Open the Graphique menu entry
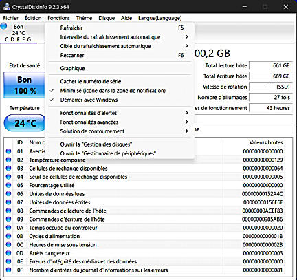This screenshot has height=280, width=297. tap(120, 68)
